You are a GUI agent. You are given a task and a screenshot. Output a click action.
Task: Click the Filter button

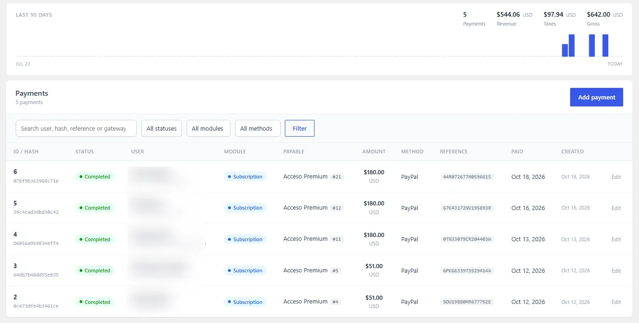click(x=300, y=128)
